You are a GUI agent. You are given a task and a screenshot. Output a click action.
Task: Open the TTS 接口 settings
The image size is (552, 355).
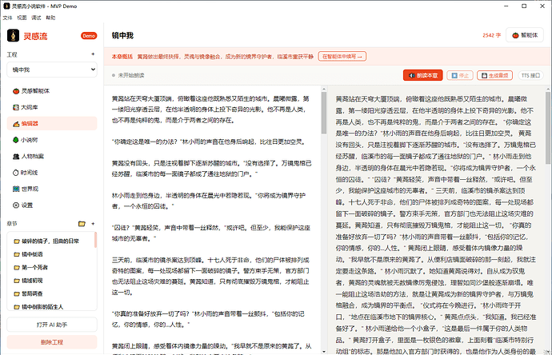point(530,75)
